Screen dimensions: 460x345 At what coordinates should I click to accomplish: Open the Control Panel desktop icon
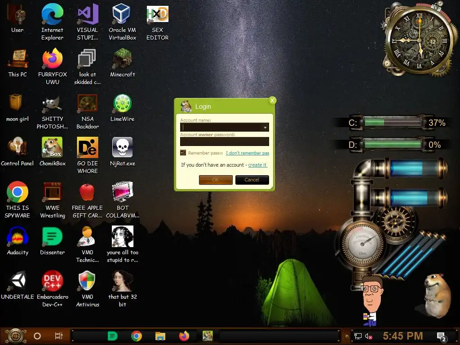point(18,152)
